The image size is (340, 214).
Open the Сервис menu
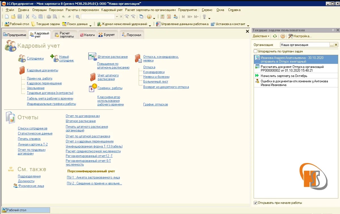click(207, 10)
